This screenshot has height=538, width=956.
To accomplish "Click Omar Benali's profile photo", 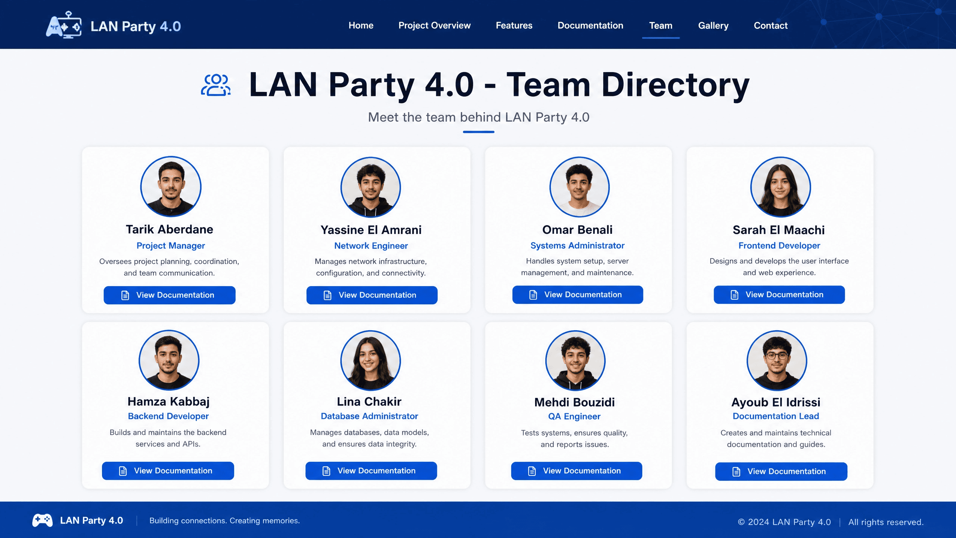I will [x=580, y=187].
